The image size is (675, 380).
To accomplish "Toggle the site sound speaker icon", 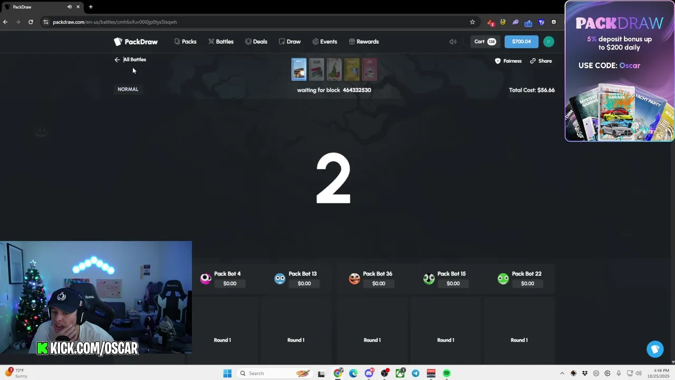I will pos(452,42).
